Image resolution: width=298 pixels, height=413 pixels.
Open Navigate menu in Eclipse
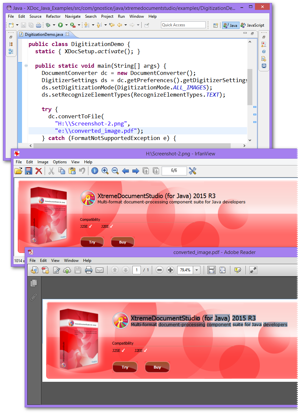tap(73, 16)
